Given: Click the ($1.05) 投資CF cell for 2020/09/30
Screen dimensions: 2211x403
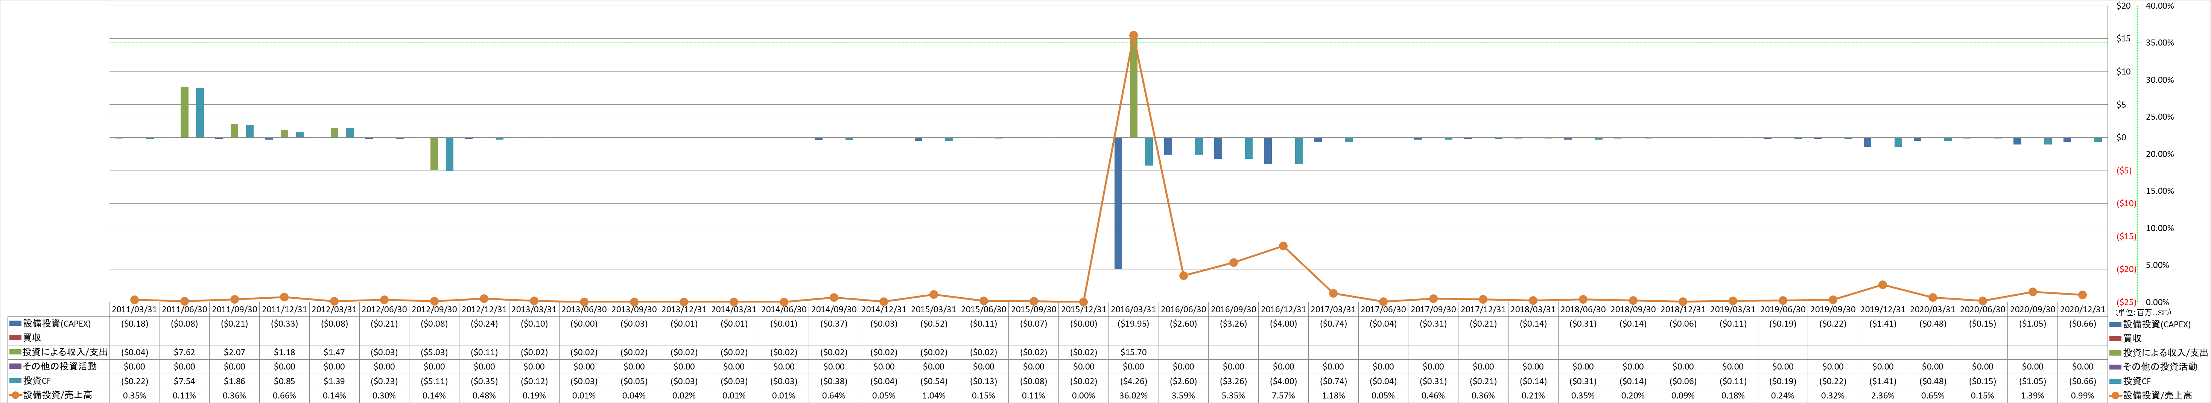Looking at the screenshot, I should coord(2033,381).
